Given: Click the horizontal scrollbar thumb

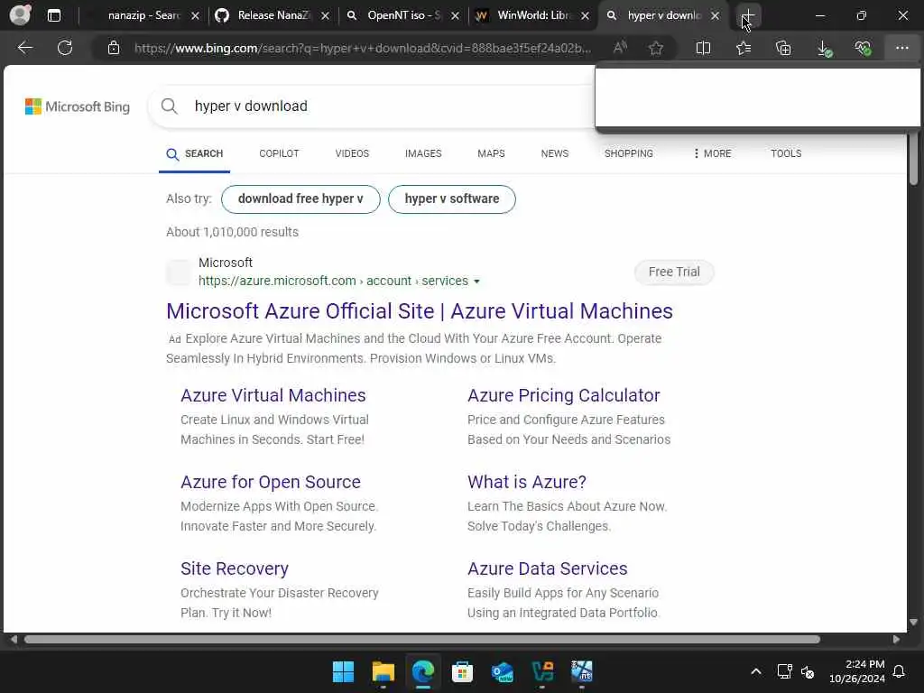Looking at the screenshot, I should (422, 640).
